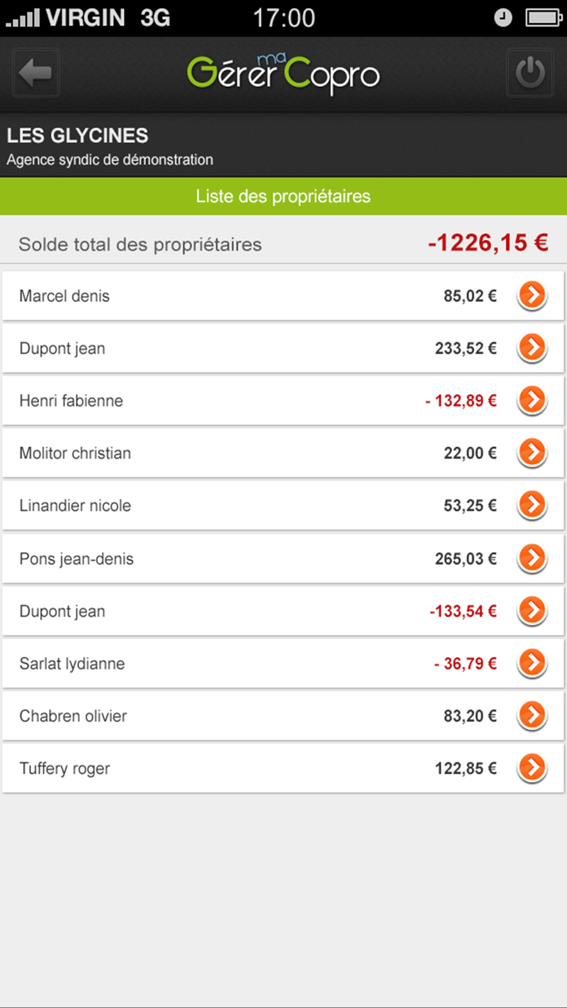Image resolution: width=567 pixels, height=1008 pixels.
Task: Click the orange chevron for Tuffery roger
Action: point(532,768)
